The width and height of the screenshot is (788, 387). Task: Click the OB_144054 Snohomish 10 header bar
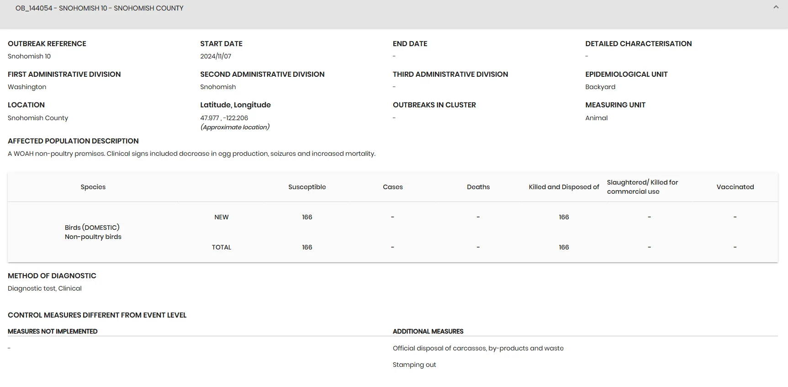pos(394,14)
